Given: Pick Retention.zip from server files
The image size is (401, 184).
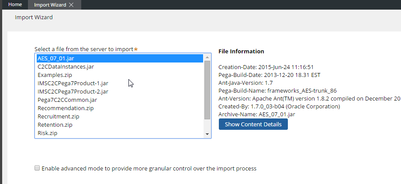Looking at the screenshot, I should click(x=55, y=125).
